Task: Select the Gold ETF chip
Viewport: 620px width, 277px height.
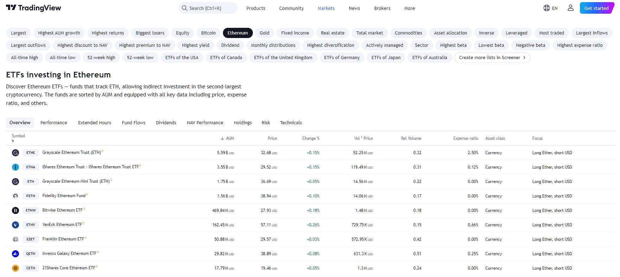Action: click(264, 33)
